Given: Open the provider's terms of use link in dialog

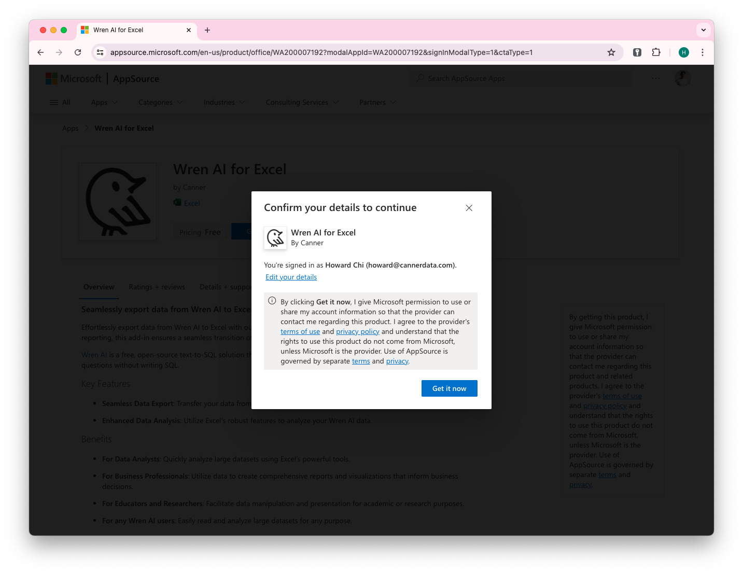Looking at the screenshot, I should [x=300, y=331].
